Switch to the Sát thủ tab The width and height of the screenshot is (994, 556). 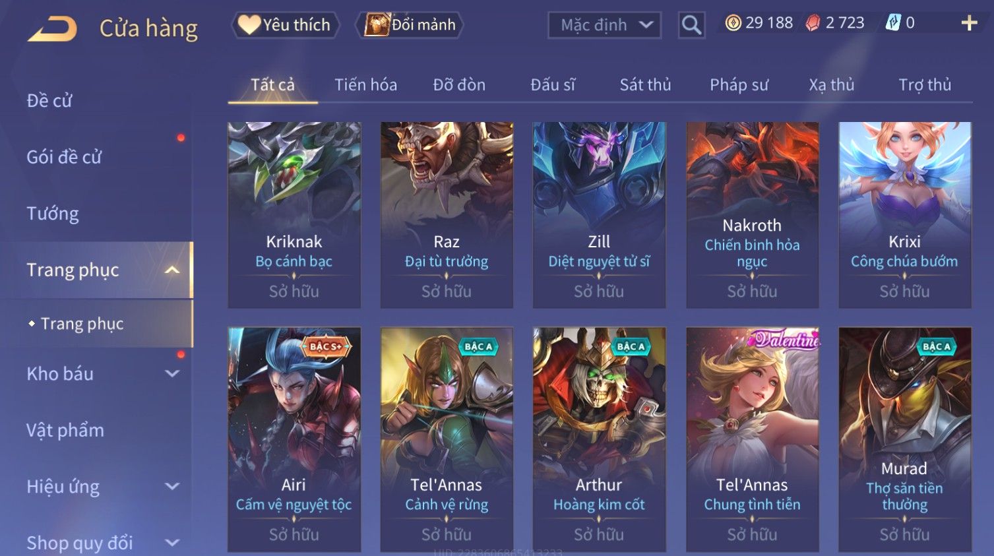[645, 85]
